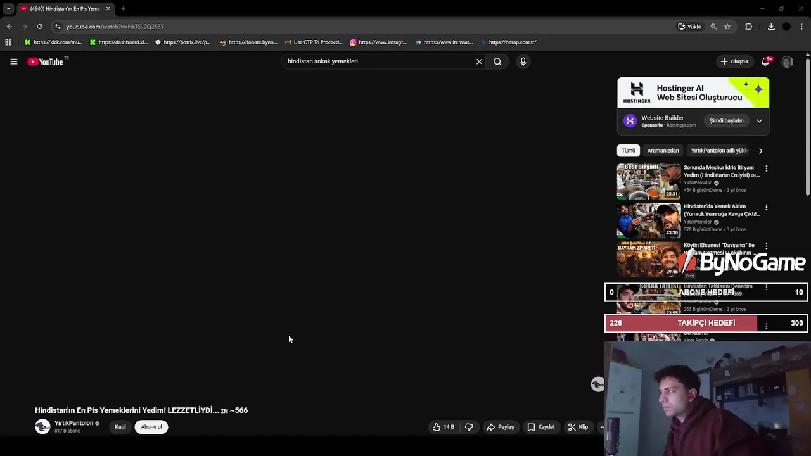
Task: Open site info icon in address bar
Action: (58, 27)
